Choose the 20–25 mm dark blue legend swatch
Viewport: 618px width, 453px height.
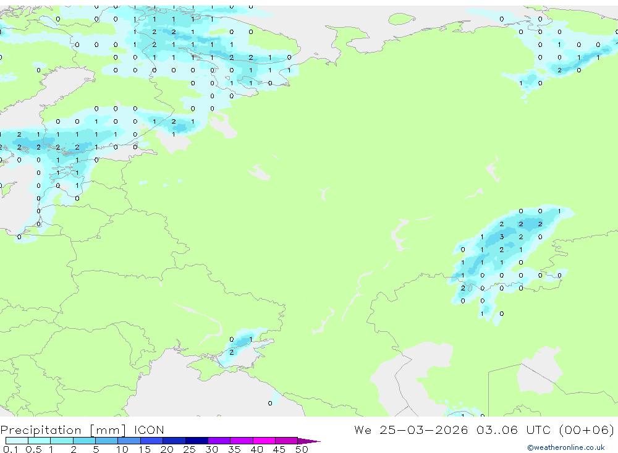click(174, 441)
